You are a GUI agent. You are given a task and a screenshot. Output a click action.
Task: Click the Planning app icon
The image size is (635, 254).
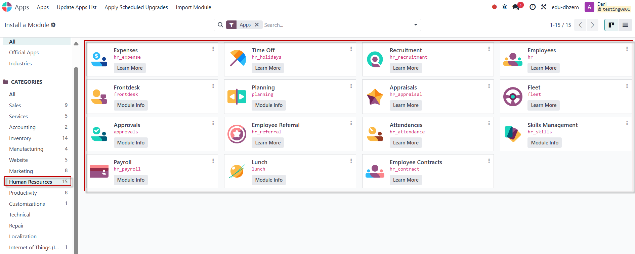237,97
